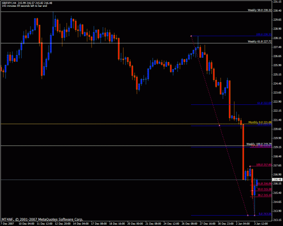283x226 pixels.
Task: Click the midpoint handle of the blue Fibonacci trendline
Action: (x=220, y=126)
